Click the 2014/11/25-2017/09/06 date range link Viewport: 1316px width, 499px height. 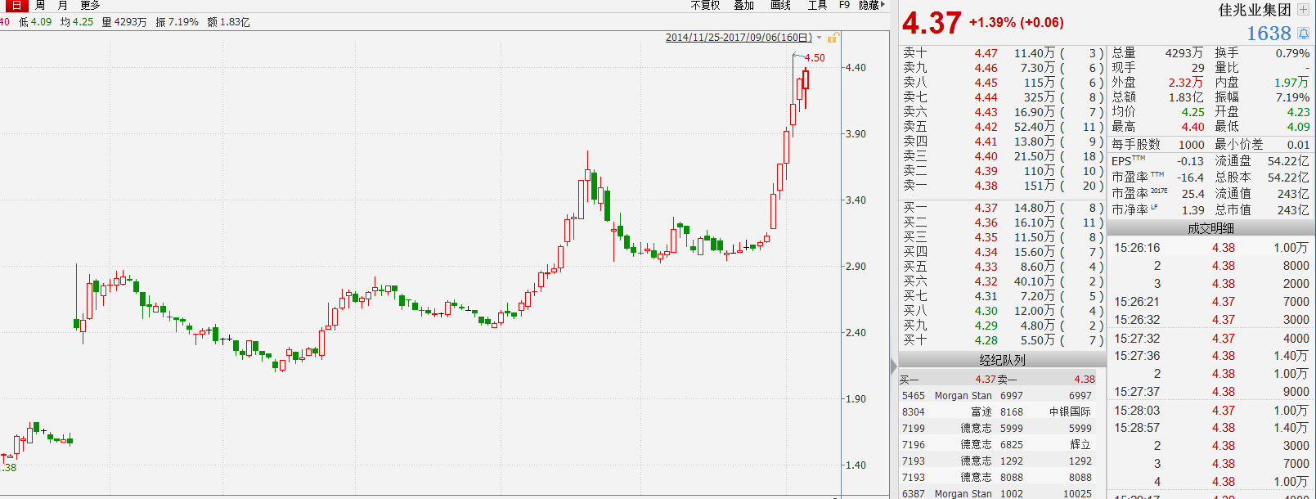[738, 38]
